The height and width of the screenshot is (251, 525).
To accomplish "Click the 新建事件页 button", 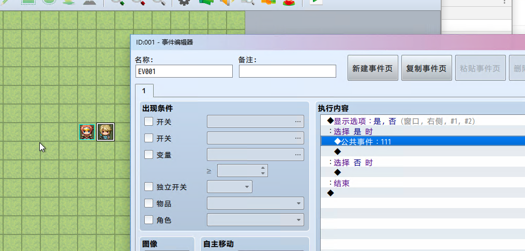I will 372,68.
